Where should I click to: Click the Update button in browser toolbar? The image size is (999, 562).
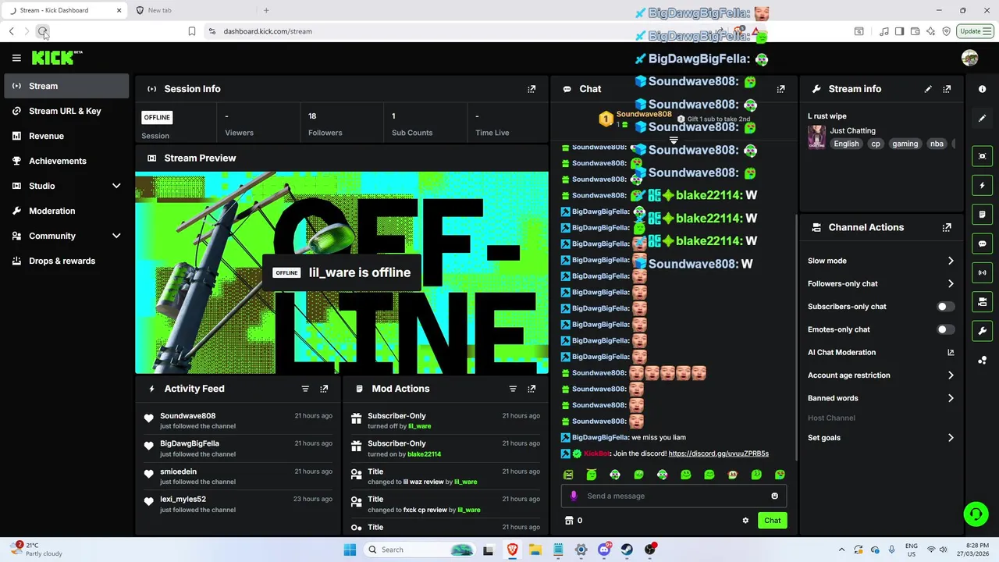[975, 31]
